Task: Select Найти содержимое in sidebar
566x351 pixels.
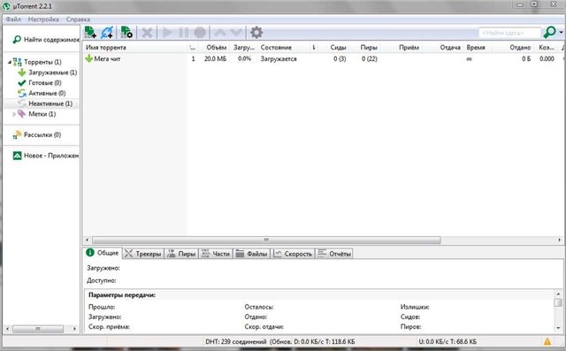Action: click(x=46, y=40)
